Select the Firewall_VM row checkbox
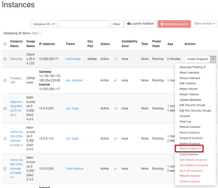The width and height of the screenshot is (218, 188). (x=5, y=81)
